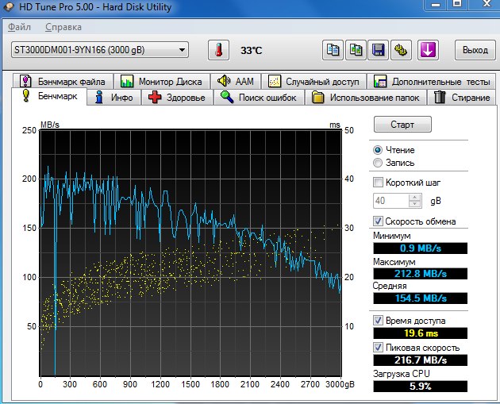Click the copy text to clipboard icon
This screenshot has width=500, height=404.
[x=332, y=50]
